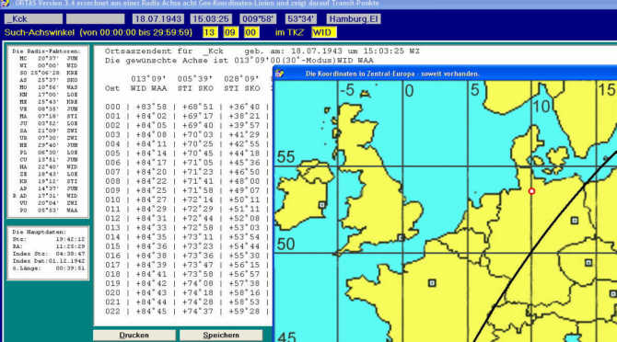Image resolution: width=617 pixels, height=342 pixels.
Task: Click the latitude field 53°34'
Action: point(301,19)
